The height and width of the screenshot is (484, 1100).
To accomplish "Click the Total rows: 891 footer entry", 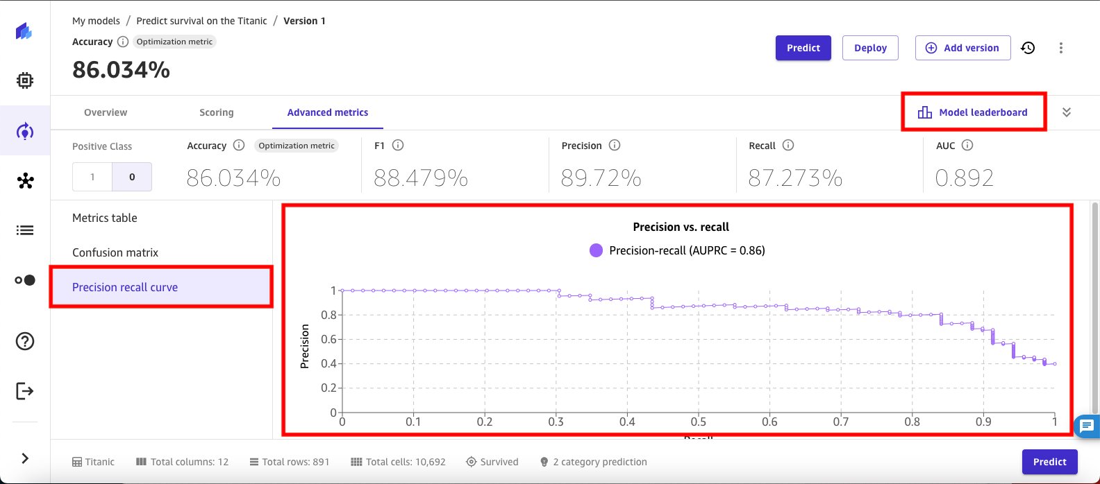I will coord(290,462).
